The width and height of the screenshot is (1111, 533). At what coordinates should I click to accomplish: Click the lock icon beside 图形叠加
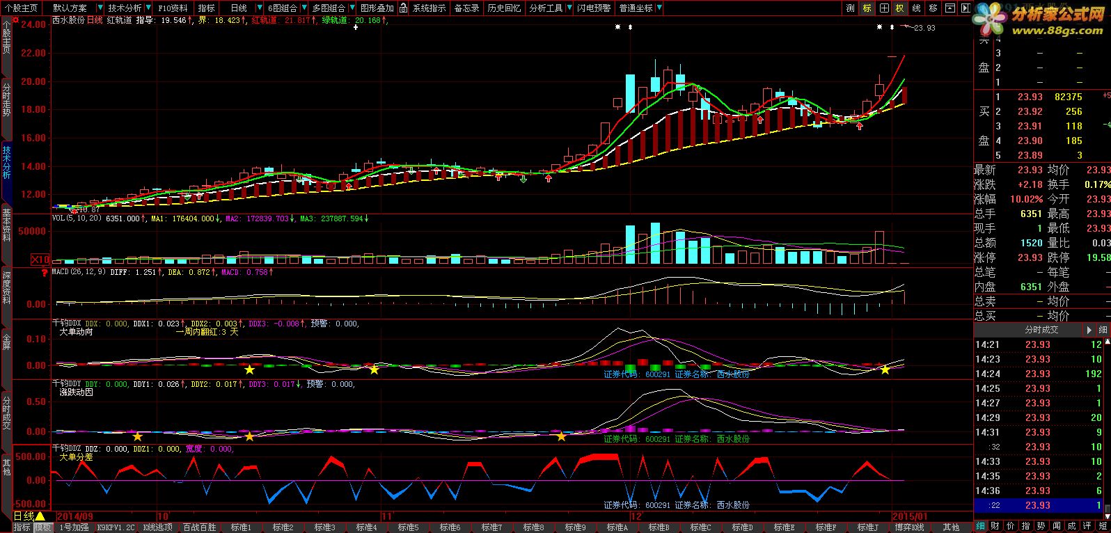coord(402,8)
